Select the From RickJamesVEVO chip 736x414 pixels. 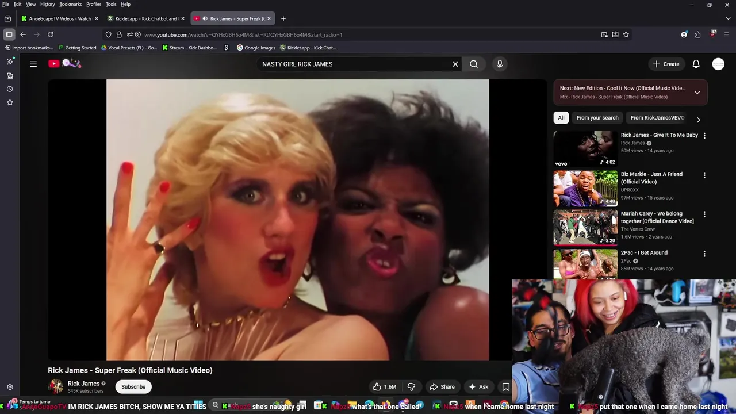pos(657,118)
